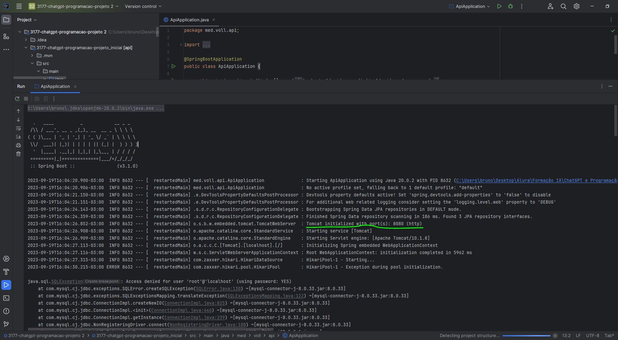The image size is (618, 340).
Task: Toggle the Project tool window folder icon
Action: coord(6,20)
